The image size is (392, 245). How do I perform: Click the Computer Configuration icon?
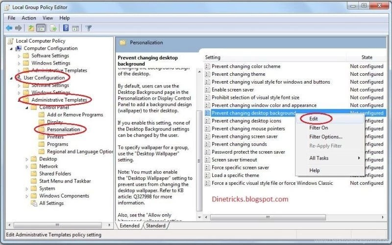(x=19, y=48)
